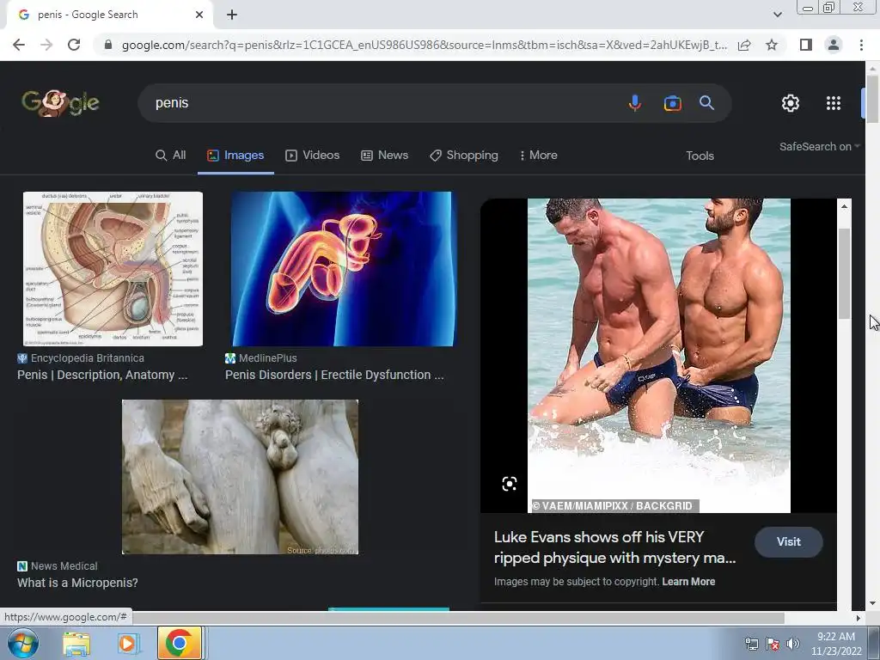880x660 pixels.
Task: Open the Tools filter options
Action: [700, 156]
